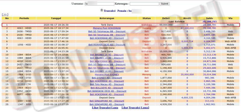The width and height of the screenshot is (241, 112).
Task: Click the Transaksi heading link
Action: click(x=109, y=11)
